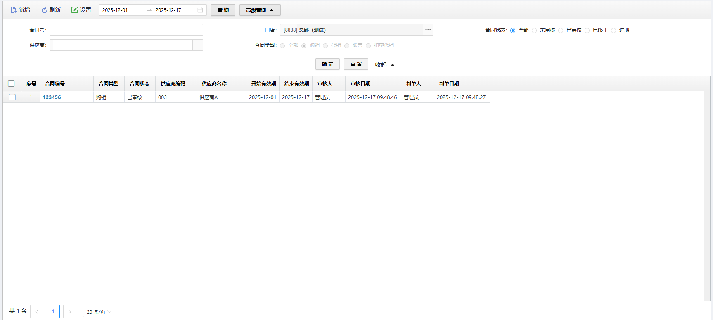
Task: Click 收起 to collapse the filters
Action: click(x=384, y=65)
